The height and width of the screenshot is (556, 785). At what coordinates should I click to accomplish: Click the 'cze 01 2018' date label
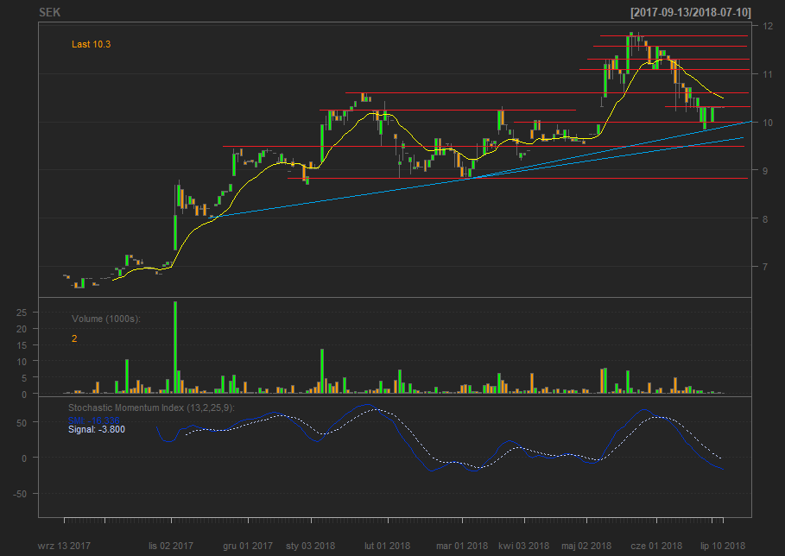(x=656, y=546)
